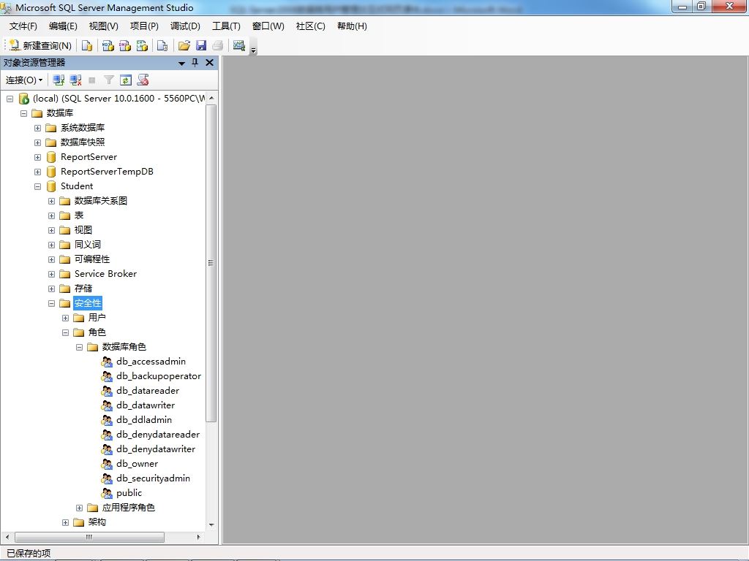Open the 连接(O) connect dropdown
This screenshot has height=561, width=749.
pos(24,80)
